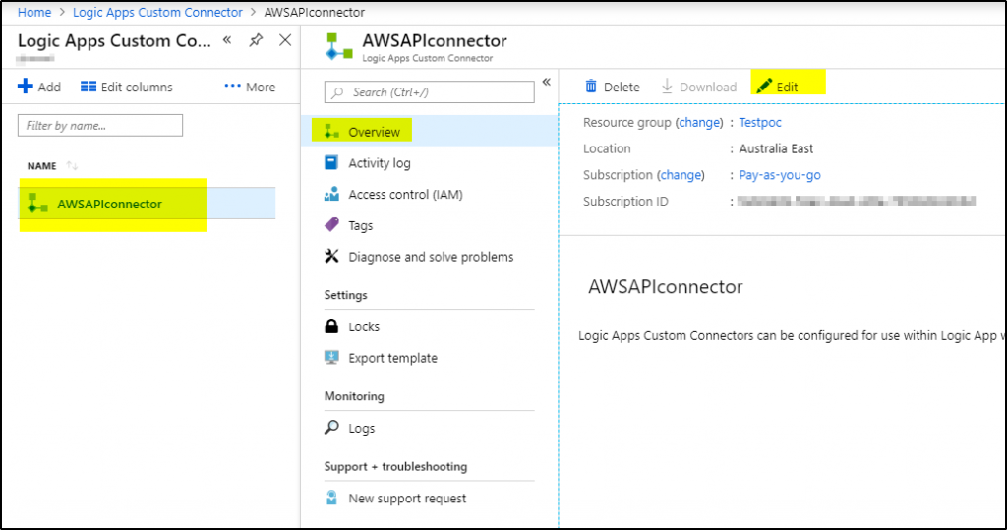
Task: Click the New support request icon
Action: [331, 498]
